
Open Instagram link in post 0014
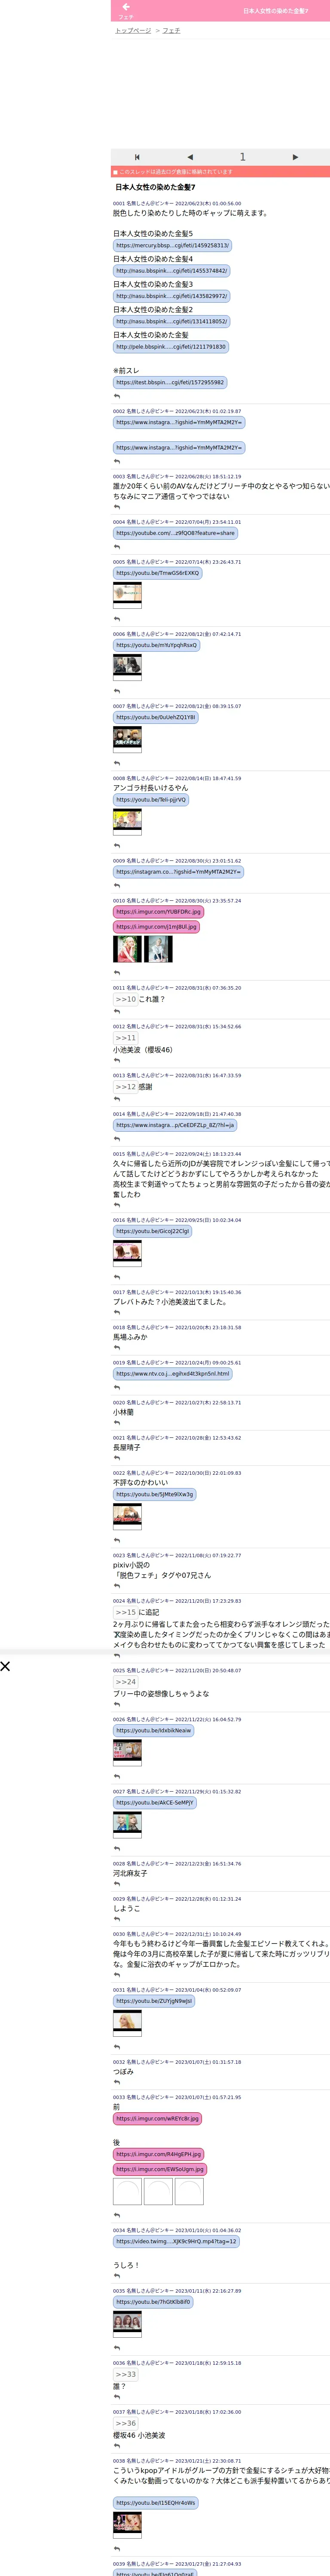175,1125
